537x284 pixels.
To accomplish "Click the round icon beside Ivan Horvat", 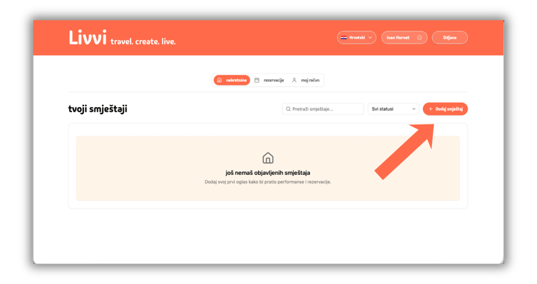I will (420, 38).
